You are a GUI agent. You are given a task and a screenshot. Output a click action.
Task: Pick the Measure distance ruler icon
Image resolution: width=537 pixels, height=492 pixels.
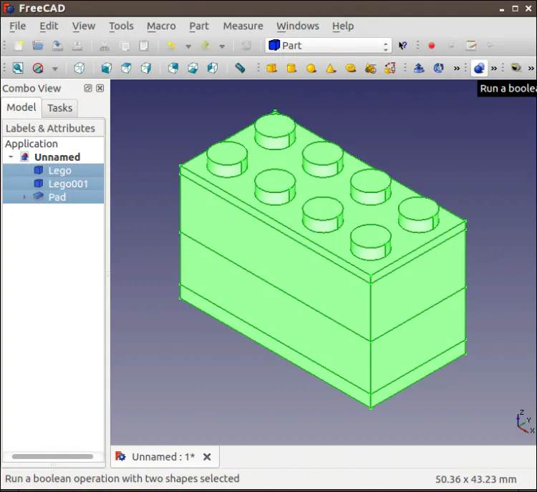pos(241,69)
